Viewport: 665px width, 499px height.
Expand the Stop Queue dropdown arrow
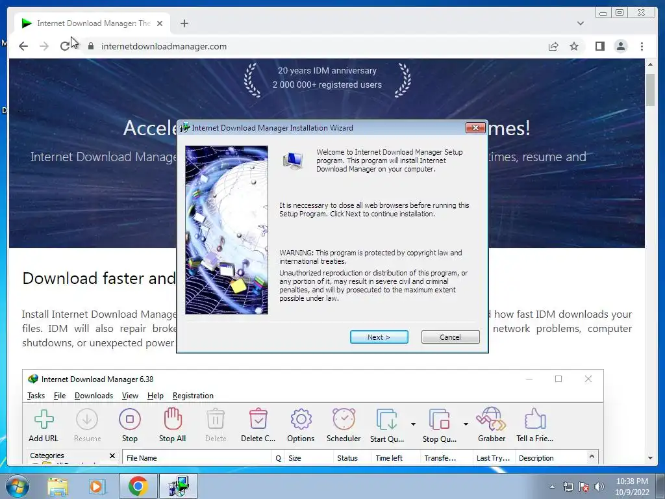pyautogui.click(x=466, y=424)
